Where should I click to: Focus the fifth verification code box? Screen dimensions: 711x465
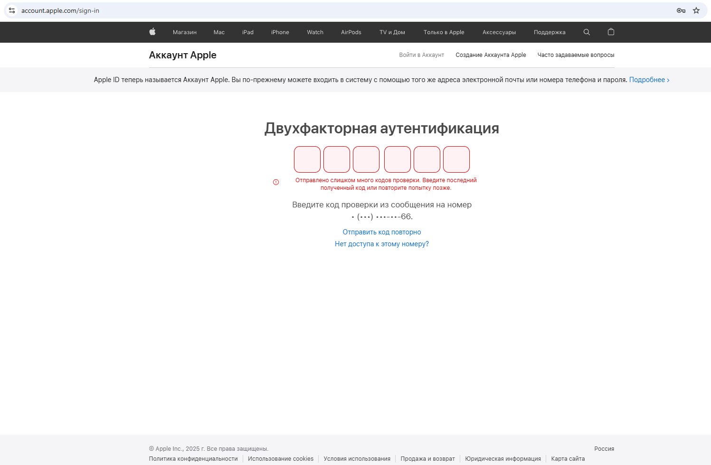click(427, 159)
